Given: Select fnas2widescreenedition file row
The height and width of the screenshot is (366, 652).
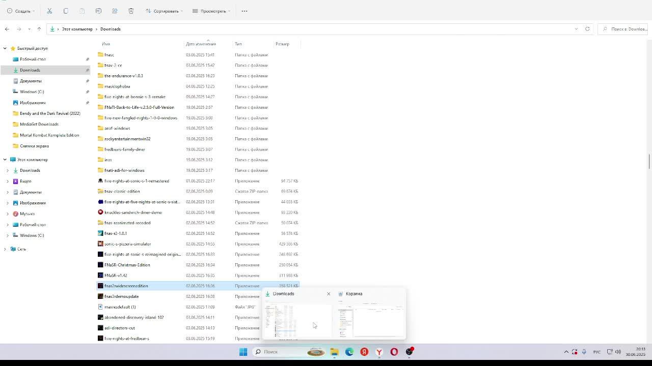Looking at the screenshot, I should (x=198, y=286).
